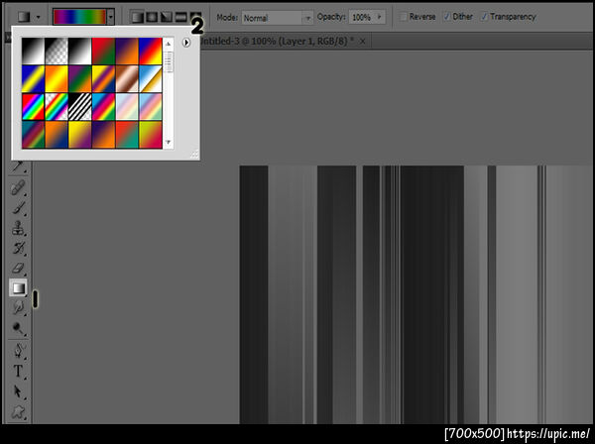Screen dimensions: 595x444
Task: Click the Opacity 100% value field
Action: tap(362, 17)
